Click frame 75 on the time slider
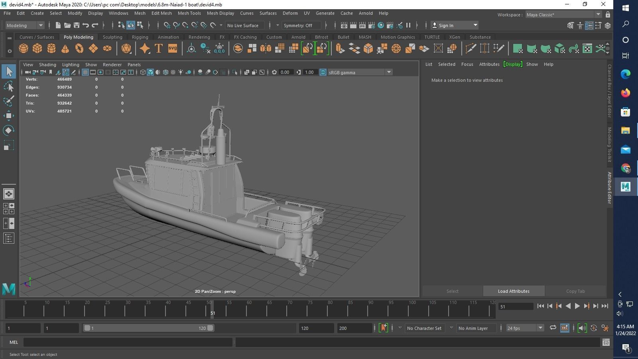The width and height of the screenshot is (638, 359). 310,309
